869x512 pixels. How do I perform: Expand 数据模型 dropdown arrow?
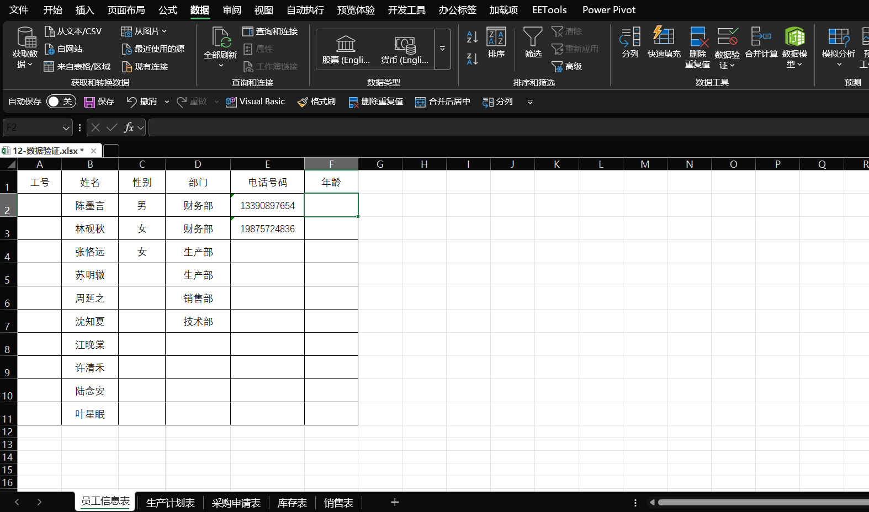point(799,65)
